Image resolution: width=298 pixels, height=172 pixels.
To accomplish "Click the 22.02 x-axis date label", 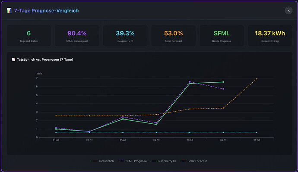I will pos(89,141).
